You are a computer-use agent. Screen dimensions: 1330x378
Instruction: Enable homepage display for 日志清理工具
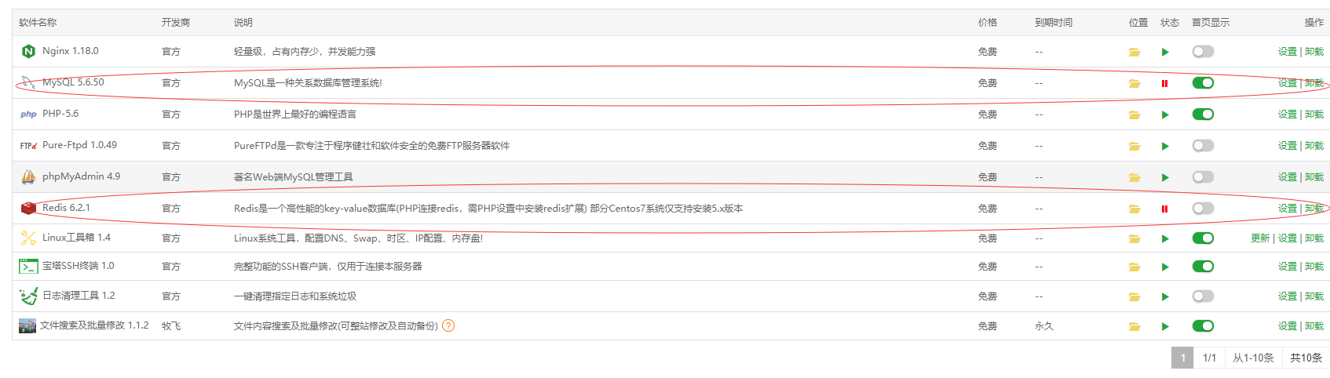click(1203, 296)
